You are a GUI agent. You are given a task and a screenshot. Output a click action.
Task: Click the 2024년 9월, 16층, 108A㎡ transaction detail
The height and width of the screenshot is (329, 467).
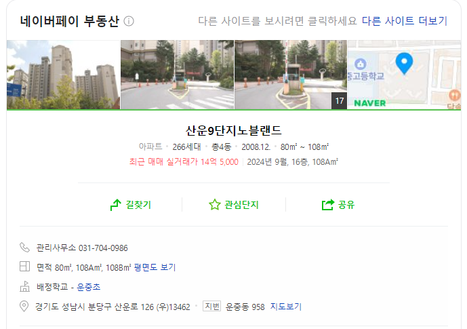(x=293, y=162)
